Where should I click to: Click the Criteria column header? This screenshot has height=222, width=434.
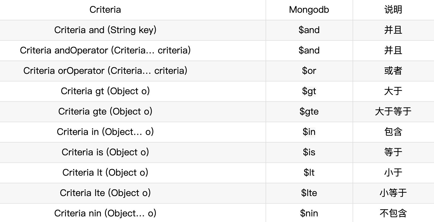click(x=105, y=10)
